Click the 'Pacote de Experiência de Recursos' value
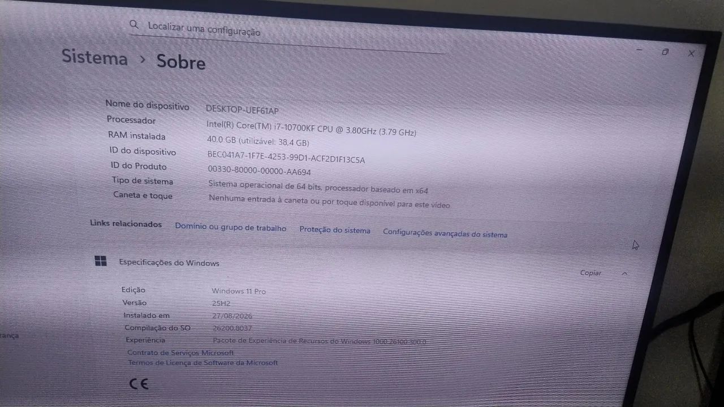Viewport: 724px width, 407px height. click(320, 341)
